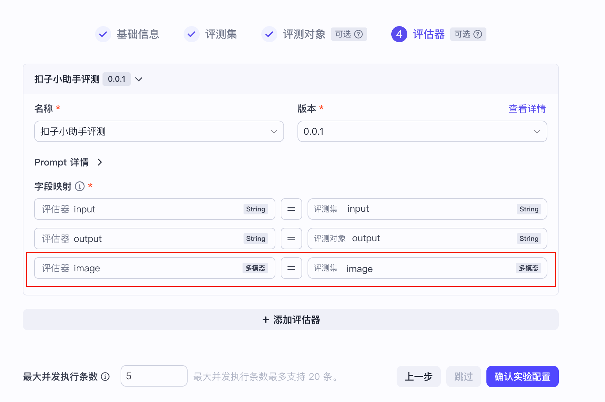Click the 评估器 input field box
This screenshot has height=402, width=605.
[x=155, y=209]
